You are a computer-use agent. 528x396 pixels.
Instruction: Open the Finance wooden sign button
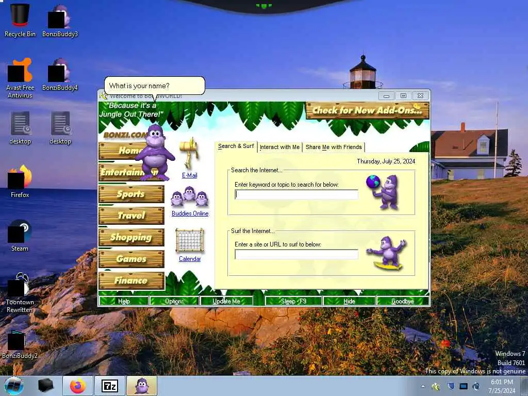131,280
